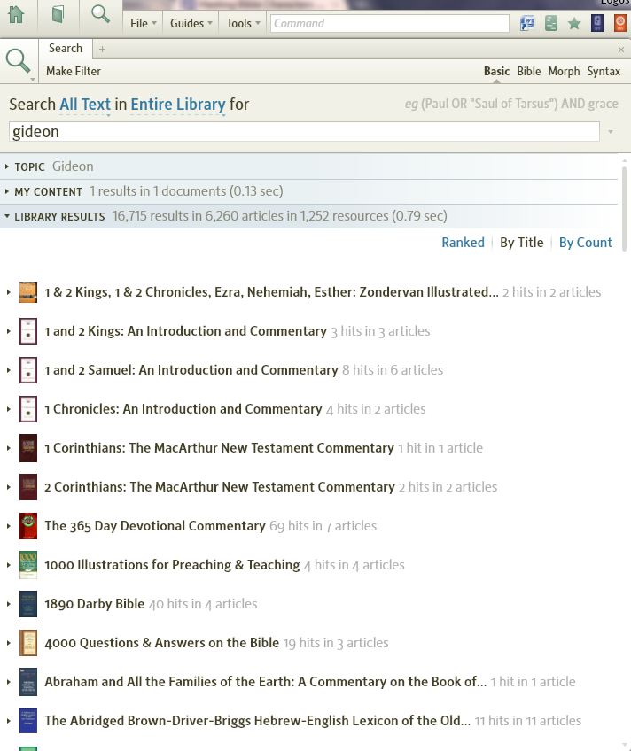Close the Search panel
The width and height of the screenshot is (631, 751).
point(621,50)
